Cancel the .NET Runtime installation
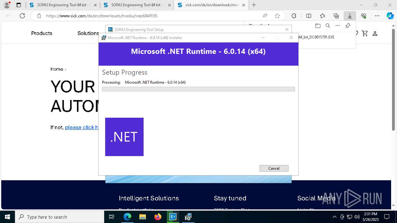 point(274,168)
